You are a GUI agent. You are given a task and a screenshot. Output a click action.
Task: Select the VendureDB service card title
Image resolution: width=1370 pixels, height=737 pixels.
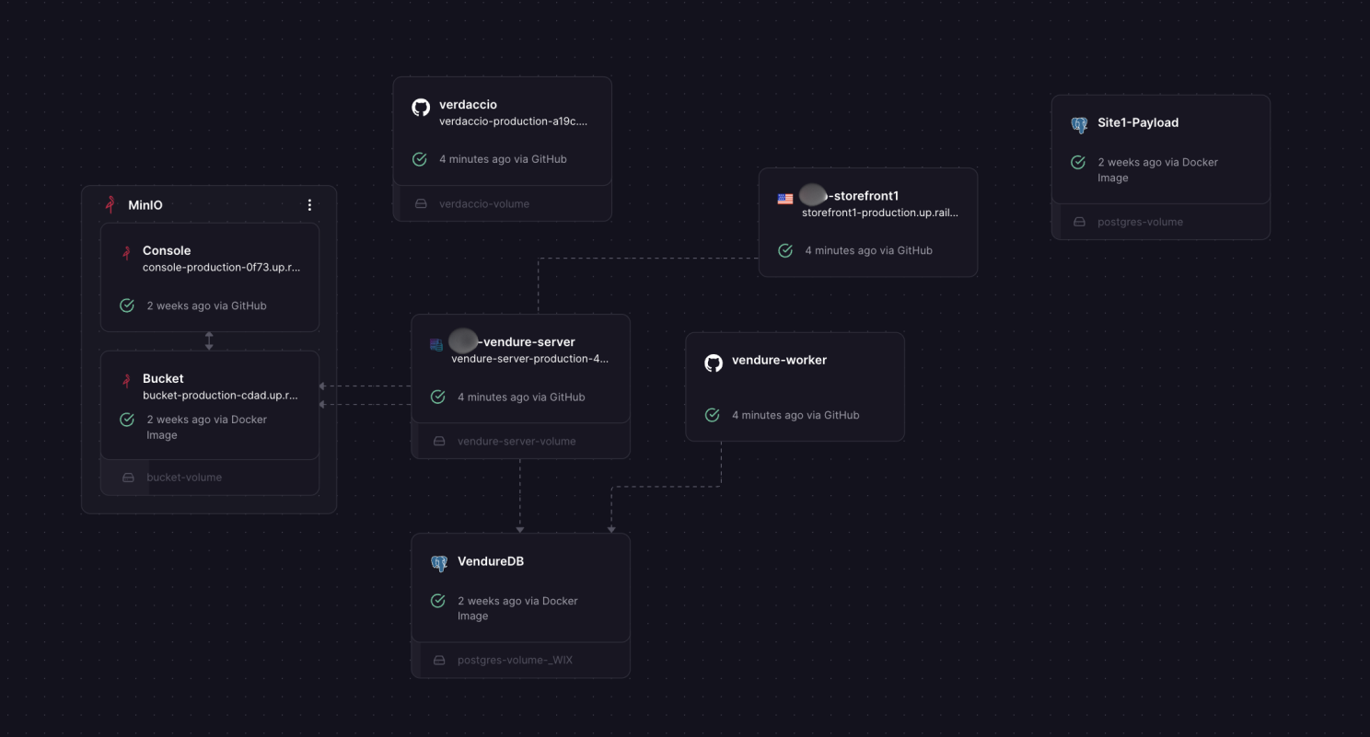tap(491, 561)
